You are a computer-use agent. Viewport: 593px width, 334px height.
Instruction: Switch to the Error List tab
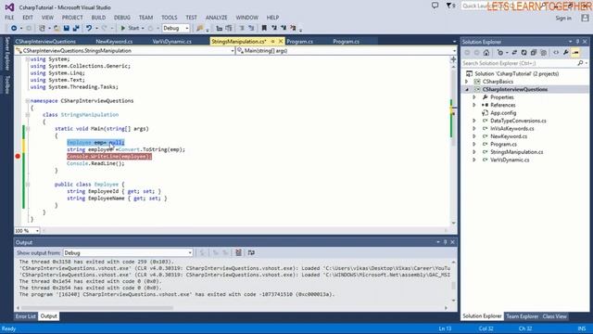coord(26,316)
